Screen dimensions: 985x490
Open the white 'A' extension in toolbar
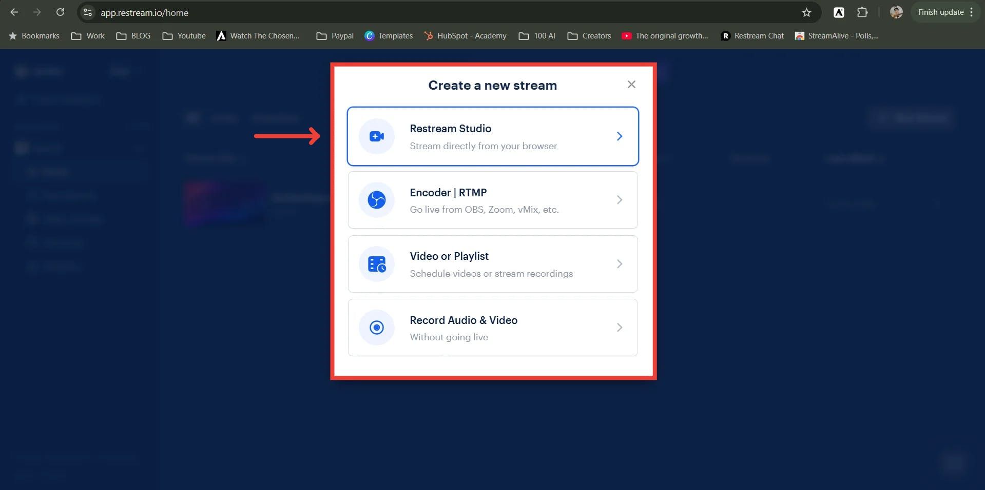[x=839, y=12]
